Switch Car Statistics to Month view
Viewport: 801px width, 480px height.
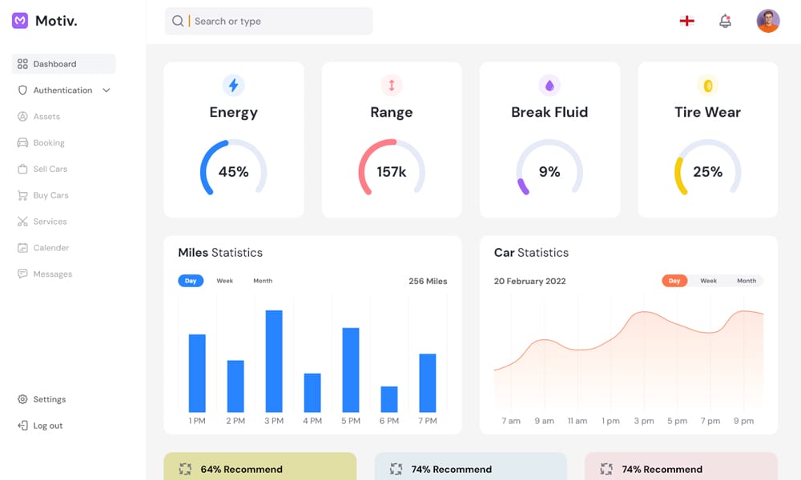coord(747,281)
